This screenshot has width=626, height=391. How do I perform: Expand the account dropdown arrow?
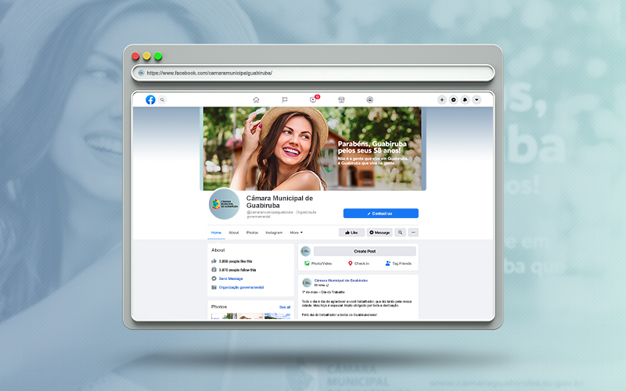coord(477,100)
